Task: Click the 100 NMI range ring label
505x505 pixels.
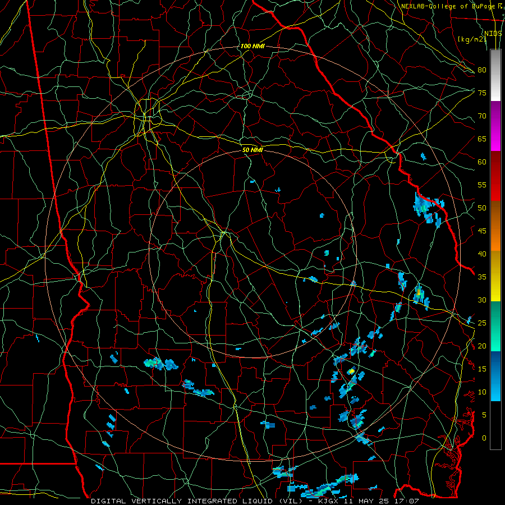Action: [252, 46]
